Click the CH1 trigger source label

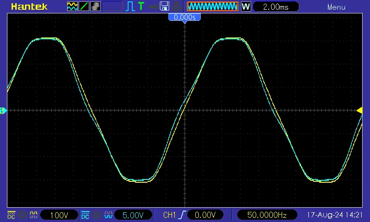click(x=169, y=215)
